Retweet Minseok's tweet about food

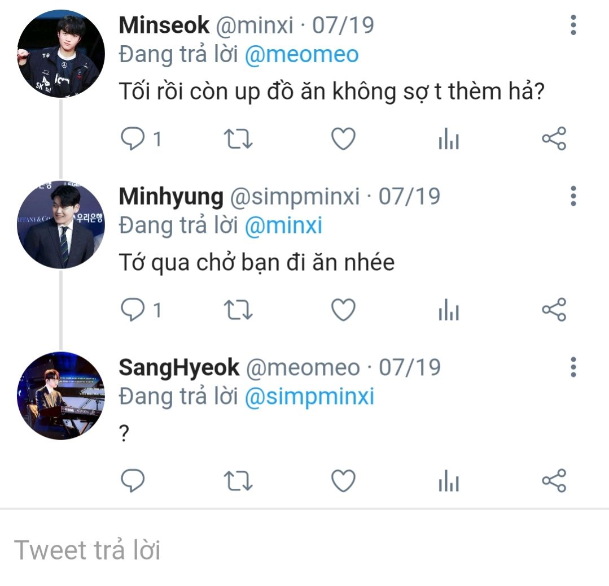pyautogui.click(x=238, y=139)
